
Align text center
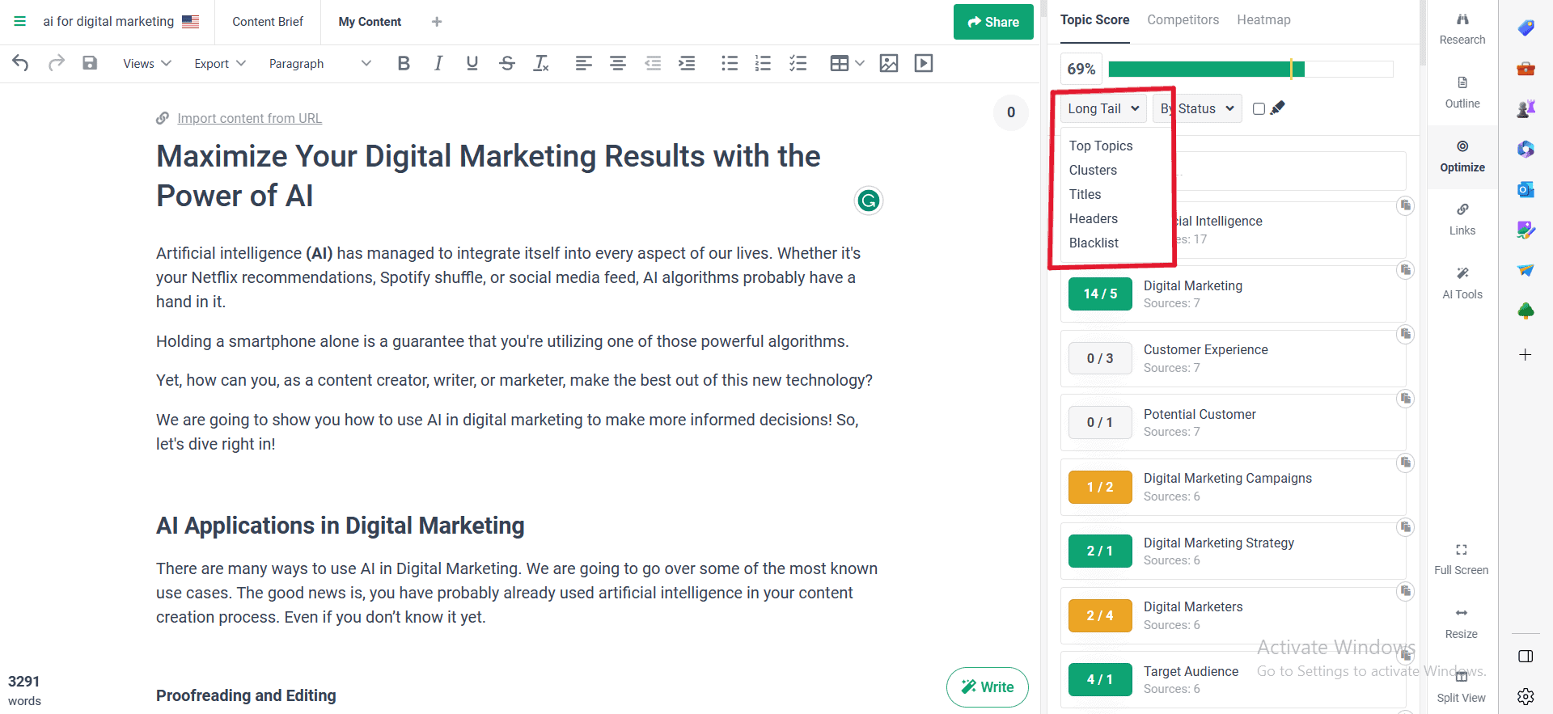618,63
